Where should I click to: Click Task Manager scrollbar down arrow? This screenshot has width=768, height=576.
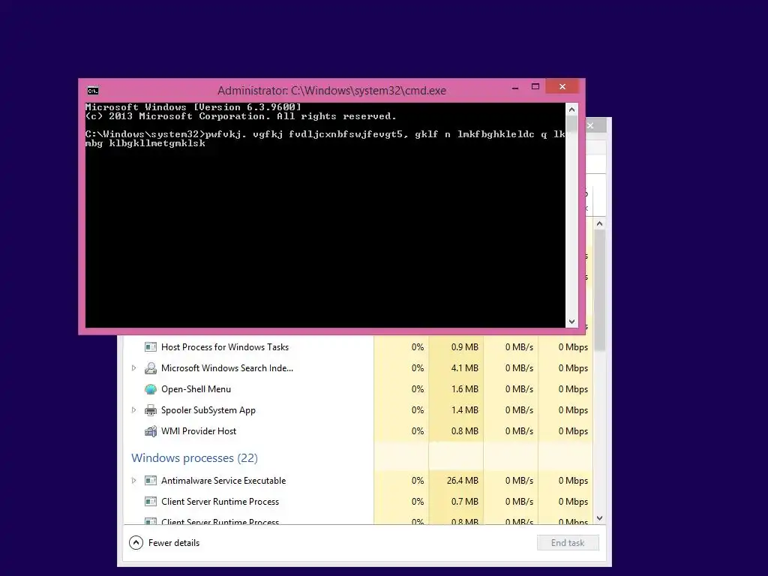[599, 518]
